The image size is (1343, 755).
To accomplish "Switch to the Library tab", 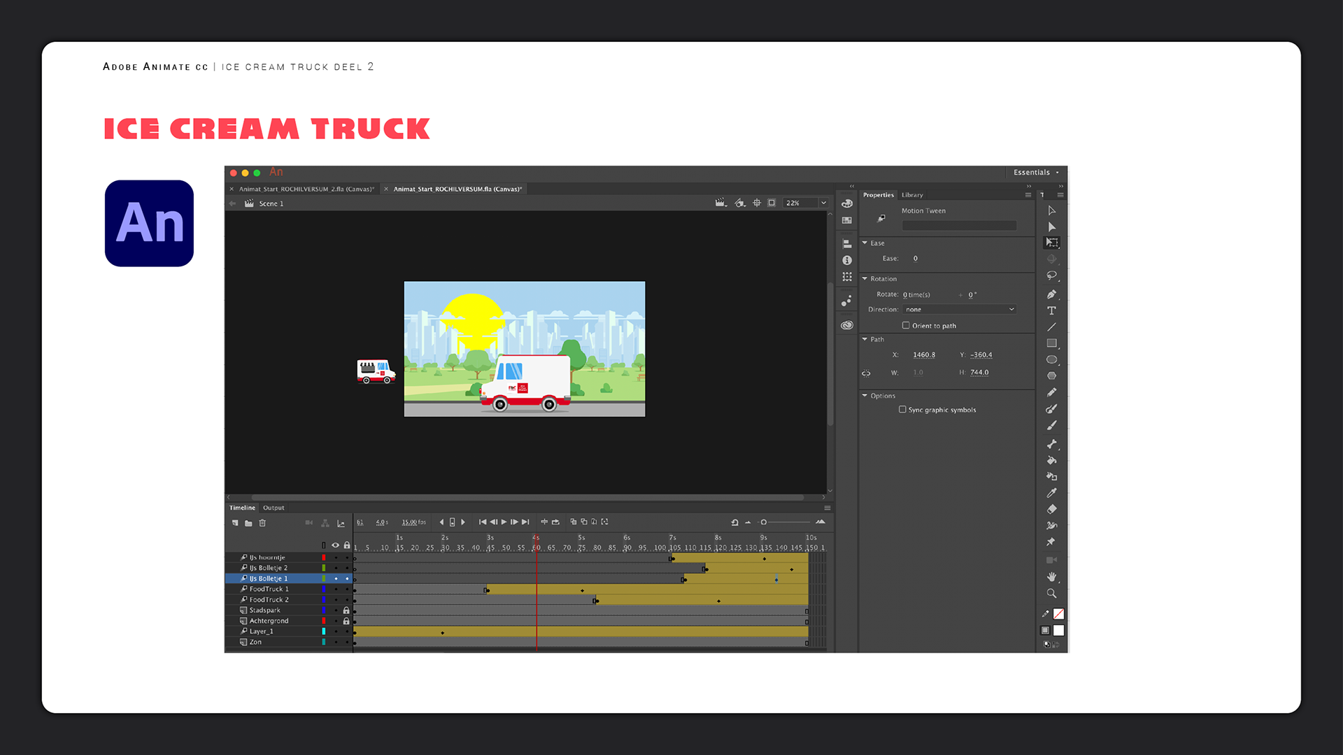I will 911,195.
